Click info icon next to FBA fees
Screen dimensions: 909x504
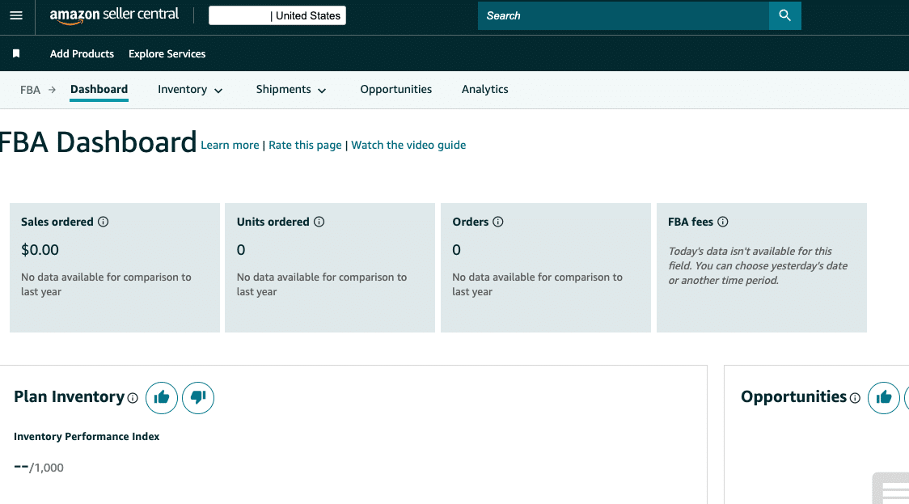tap(723, 222)
